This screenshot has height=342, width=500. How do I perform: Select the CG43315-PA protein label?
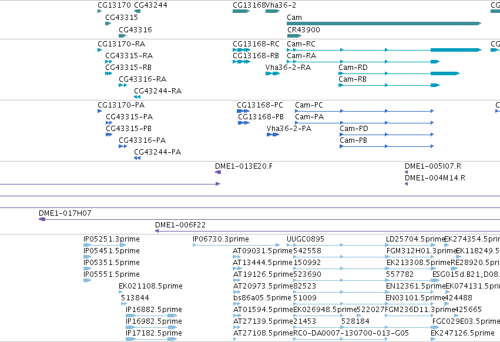pyautogui.click(x=129, y=117)
